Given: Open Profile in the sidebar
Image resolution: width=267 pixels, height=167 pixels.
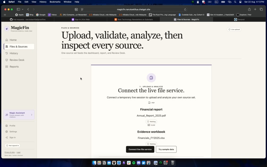Looking at the screenshot, I should pos(12,126).
